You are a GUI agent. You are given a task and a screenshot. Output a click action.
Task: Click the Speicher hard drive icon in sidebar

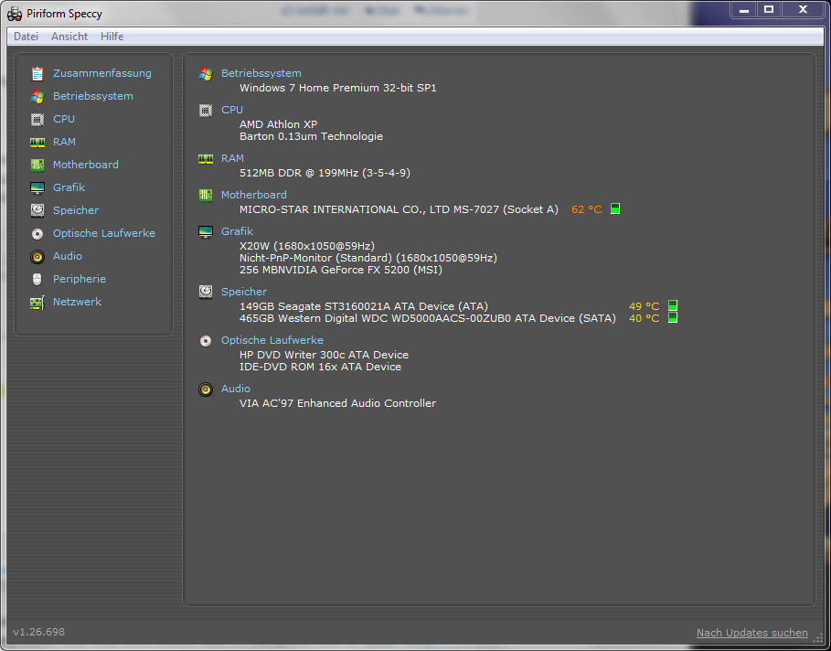point(37,210)
